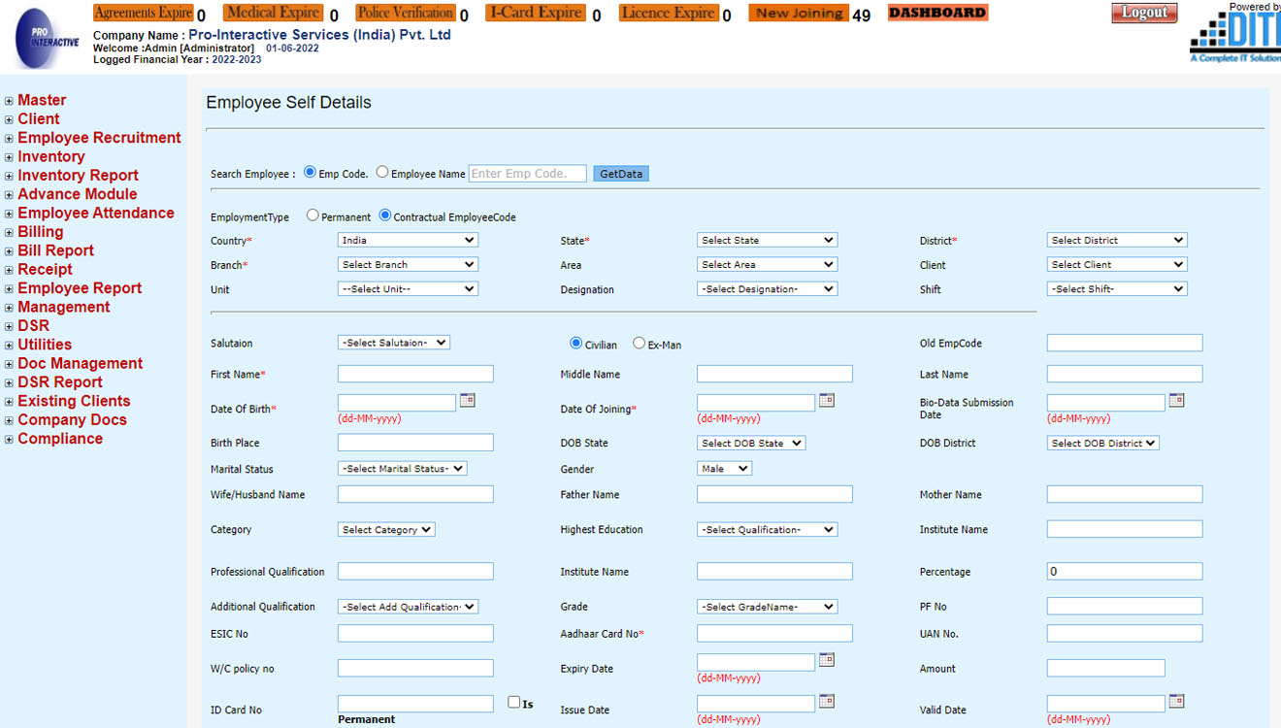Click the First Name input field
This screenshot has height=728, width=1281.
click(415, 374)
